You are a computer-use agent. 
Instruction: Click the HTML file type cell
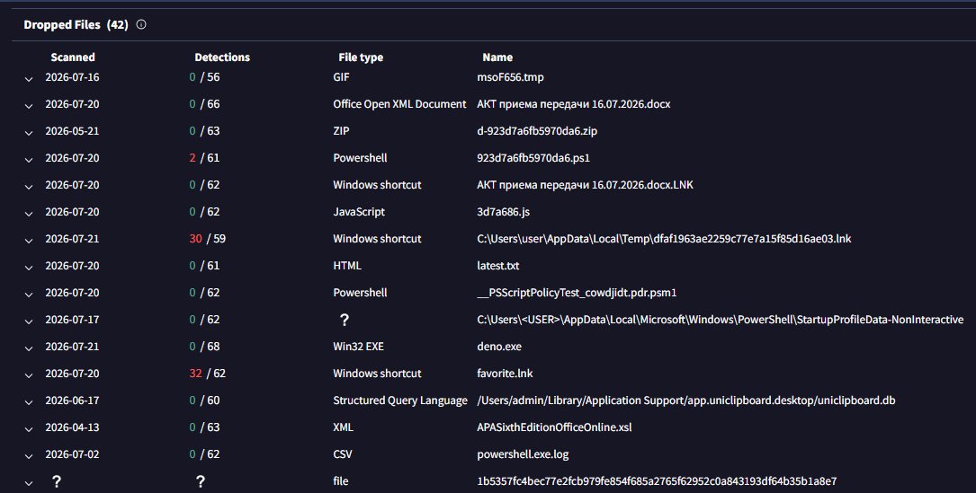347,266
